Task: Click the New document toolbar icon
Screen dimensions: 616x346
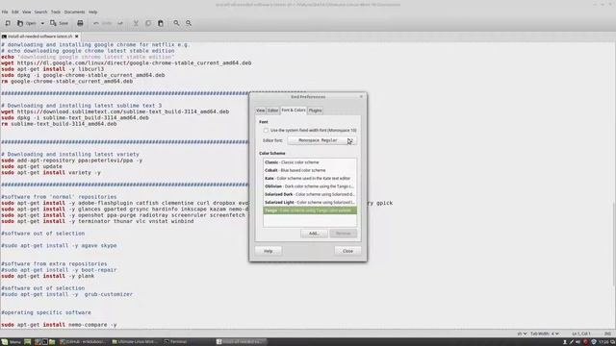Action: pos(8,23)
